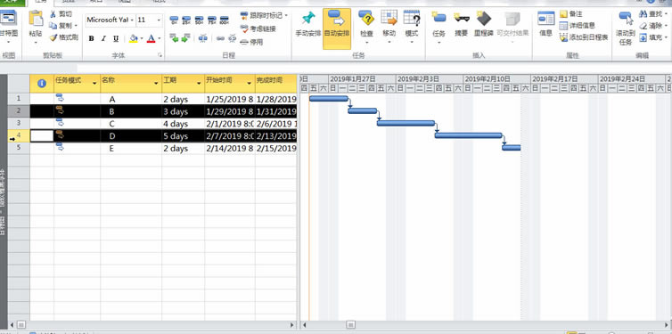Click the Summary (摘要) insert icon
This screenshot has width=672, height=334.
click(461, 19)
